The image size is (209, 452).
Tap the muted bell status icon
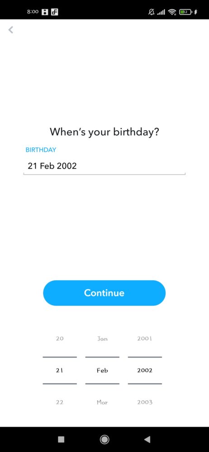(x=151, y=12)
